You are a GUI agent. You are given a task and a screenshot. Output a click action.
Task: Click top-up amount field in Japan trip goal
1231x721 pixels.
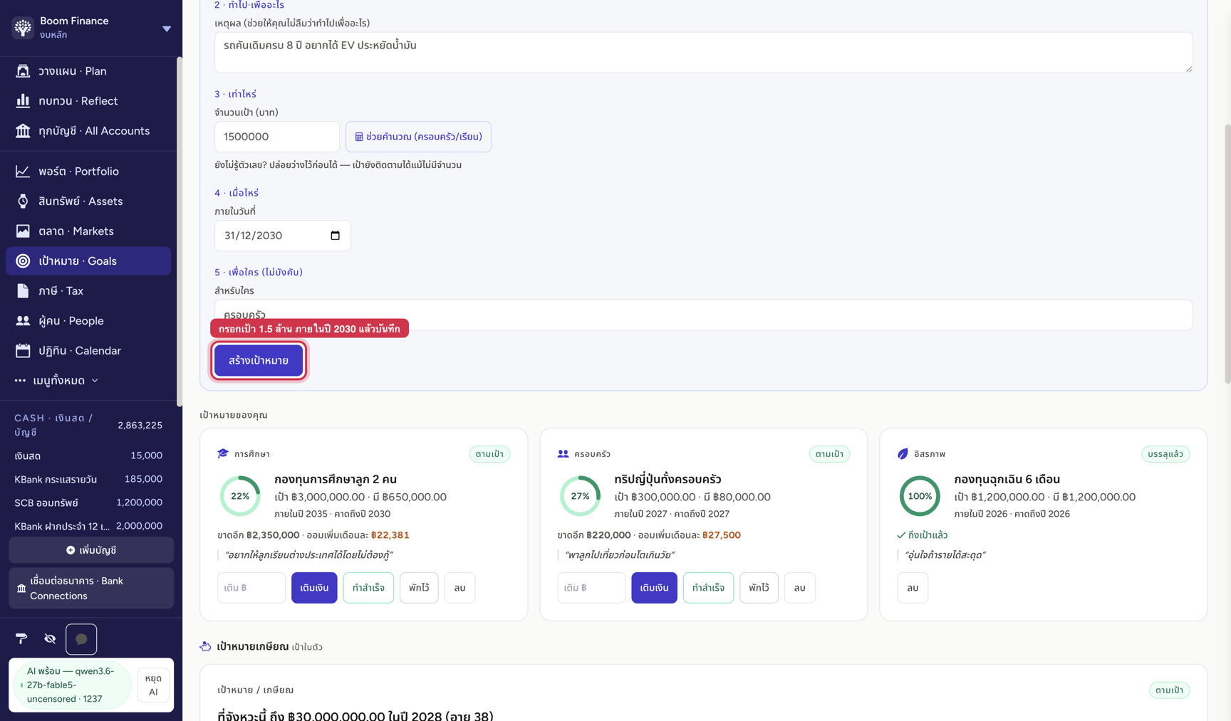click(x=591, y=588)
